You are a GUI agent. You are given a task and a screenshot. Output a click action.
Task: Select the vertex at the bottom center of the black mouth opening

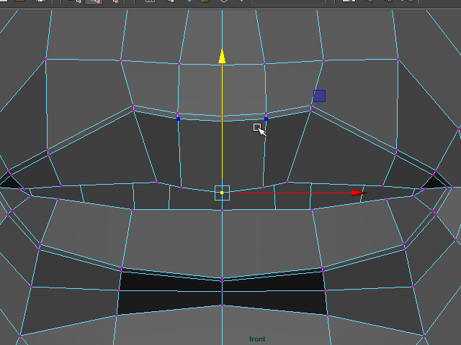pyautogui.click(x=223, y=305)
